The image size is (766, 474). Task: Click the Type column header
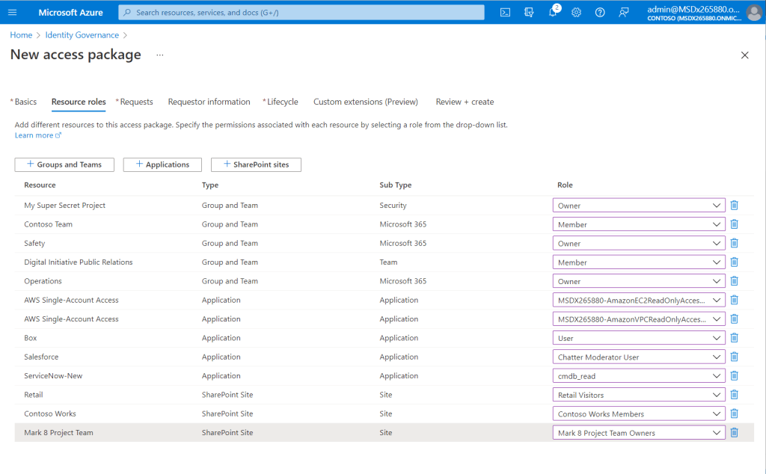pyautogui.click(x=210, y=185)
